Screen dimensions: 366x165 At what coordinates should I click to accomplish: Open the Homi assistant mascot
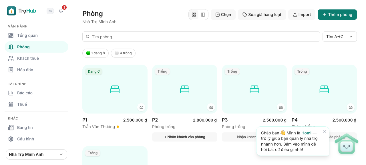click(x=347, y=144)
